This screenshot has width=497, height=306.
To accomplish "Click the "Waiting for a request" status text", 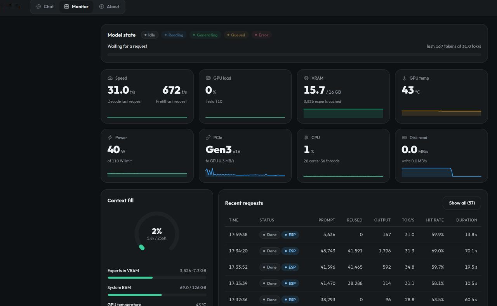I will [x=127, y=46].
